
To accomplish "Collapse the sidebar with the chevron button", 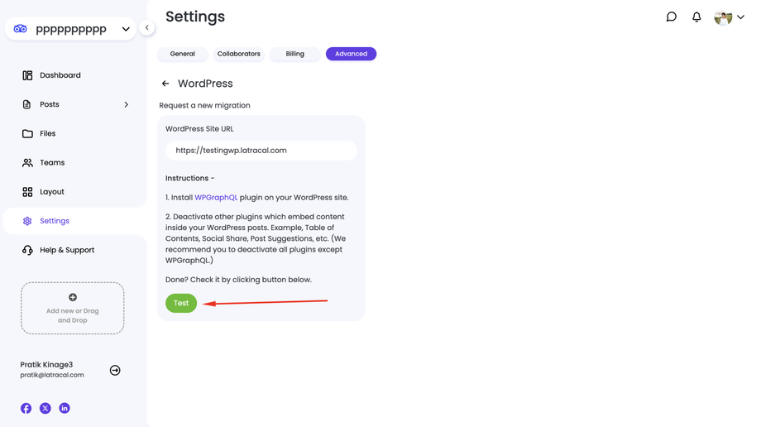I will [x=147, y=27].
